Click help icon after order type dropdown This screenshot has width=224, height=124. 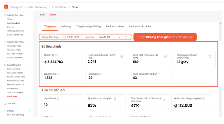pos(126,37)
